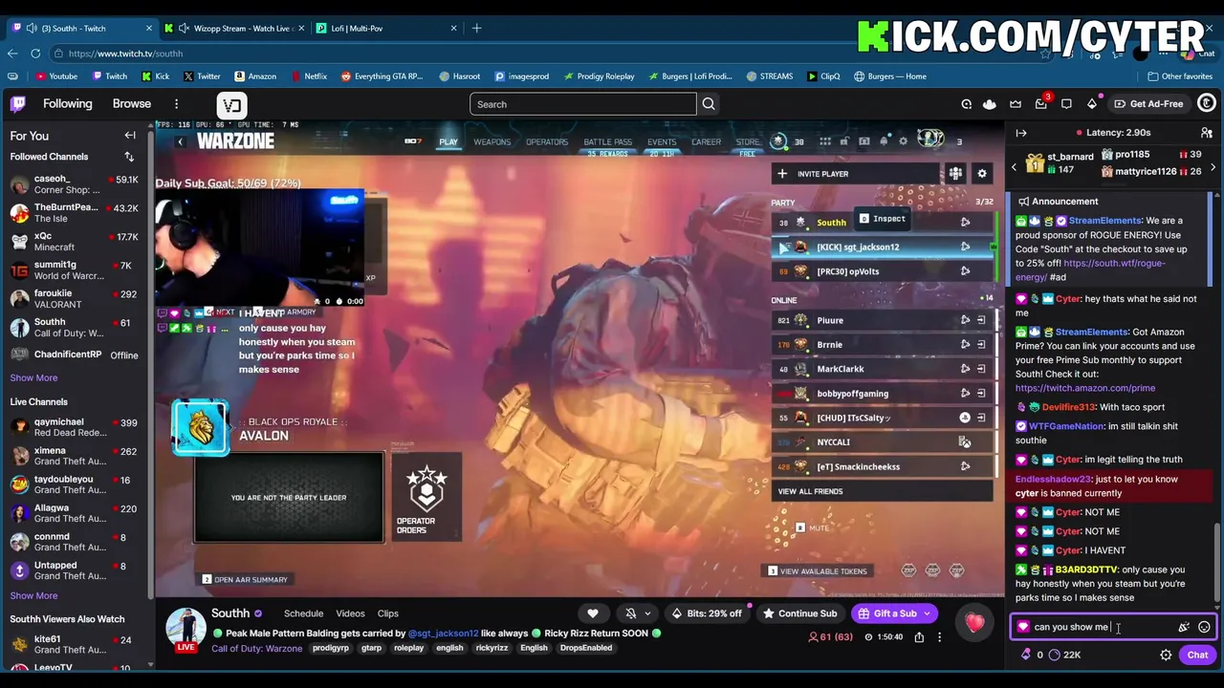
Task: Select the DropsEnabled stream tag
Action: pos(585,648)
